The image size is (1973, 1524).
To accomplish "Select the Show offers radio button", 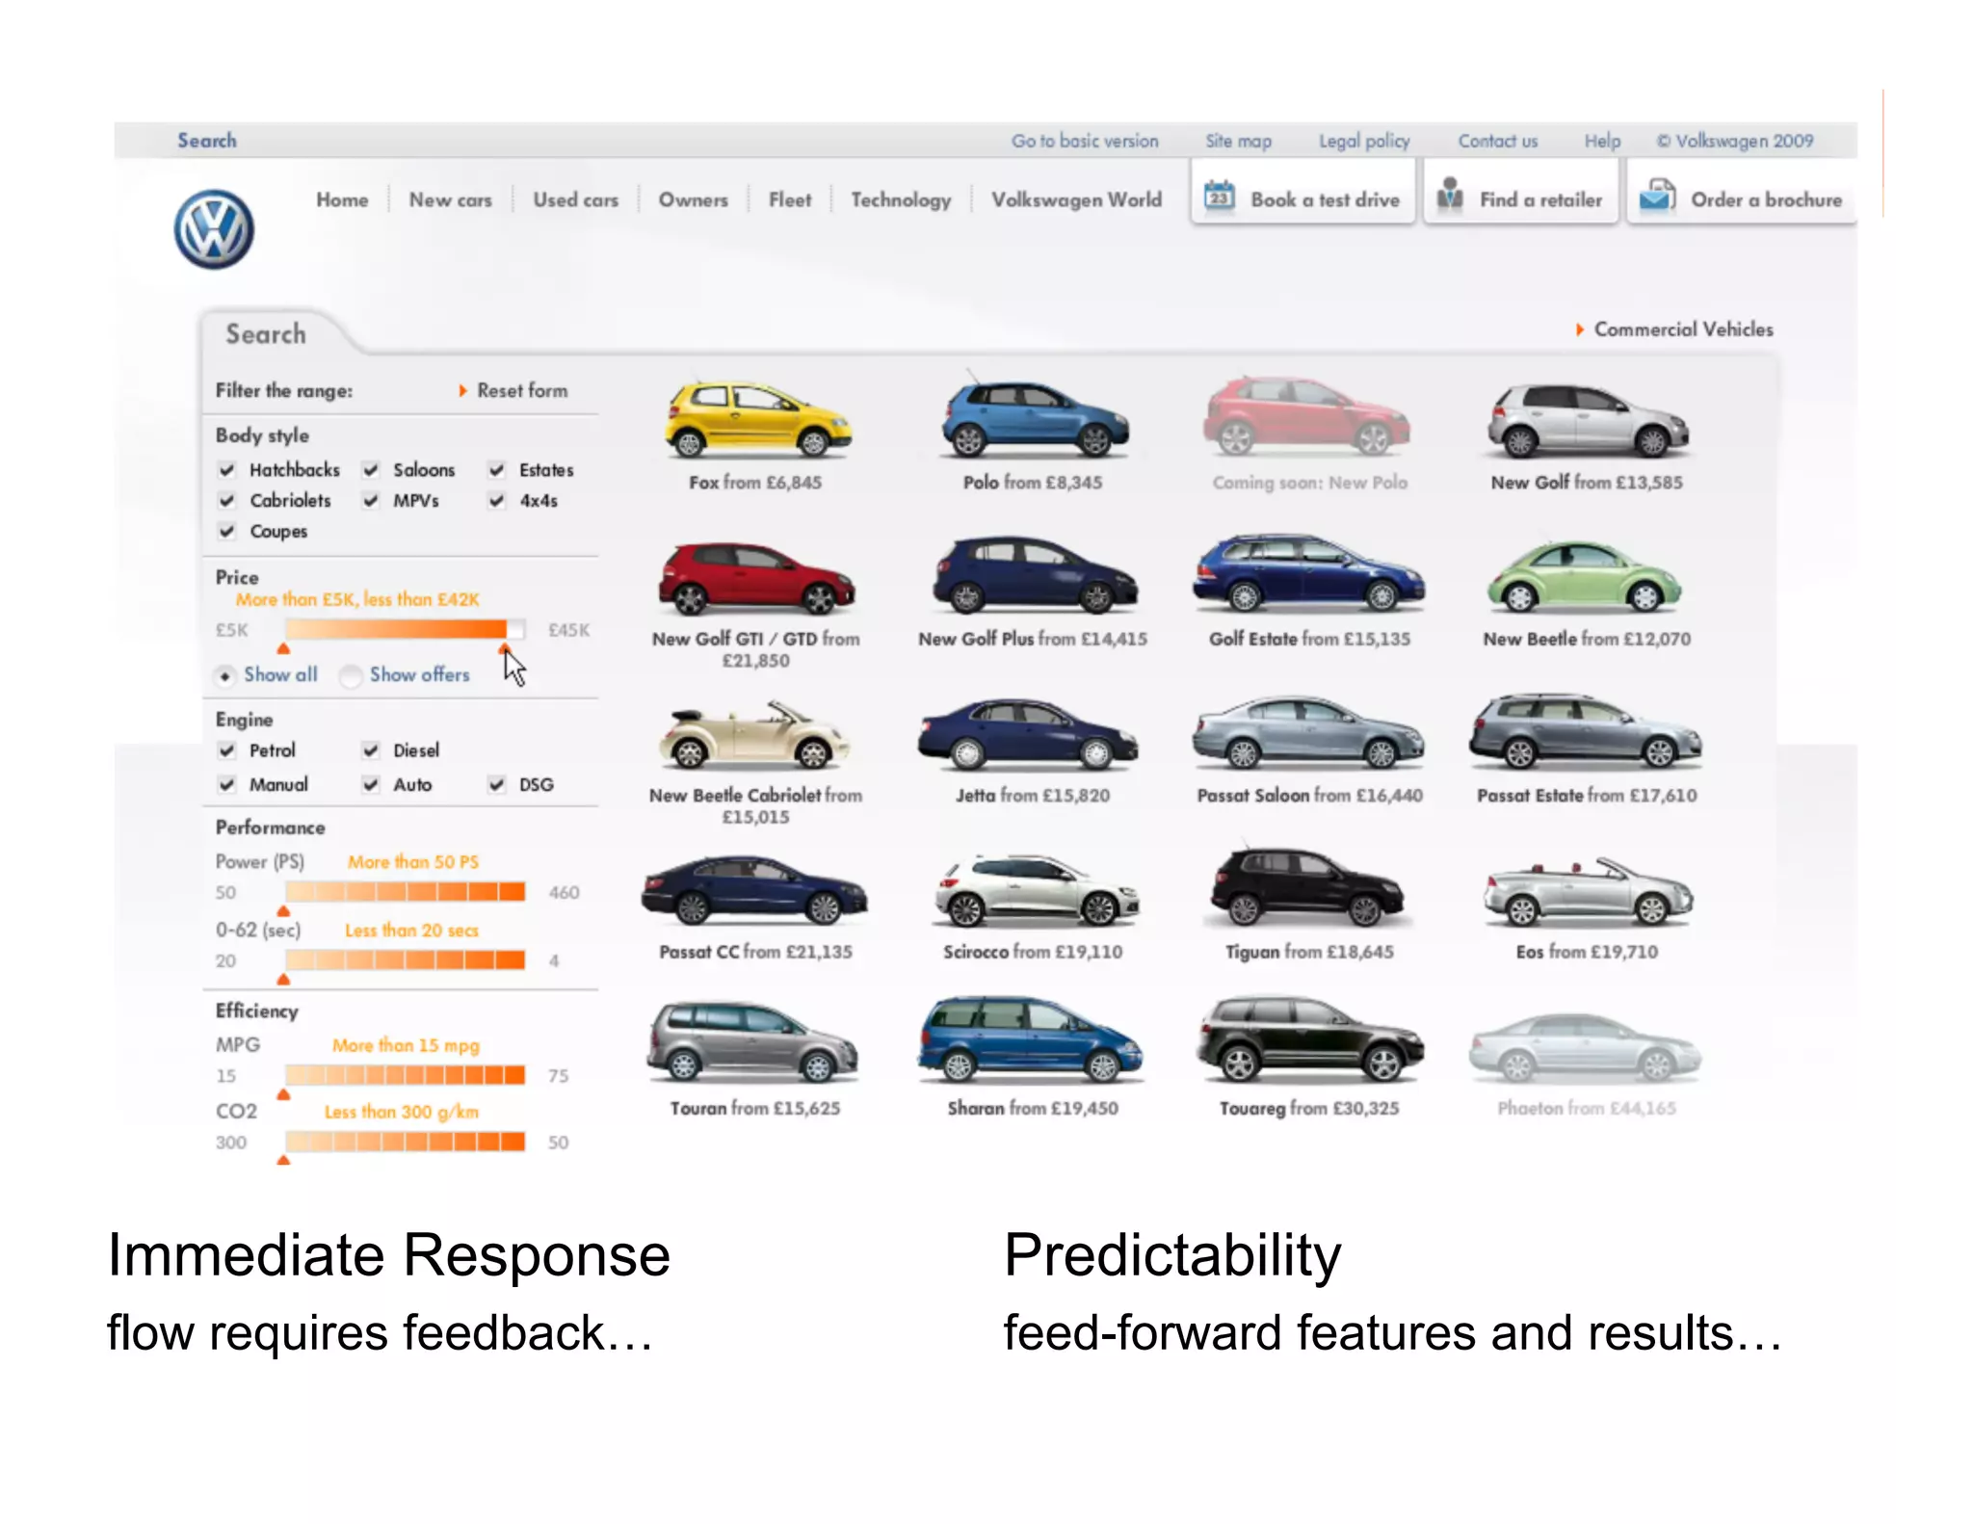I will click(x=352, y=676).
